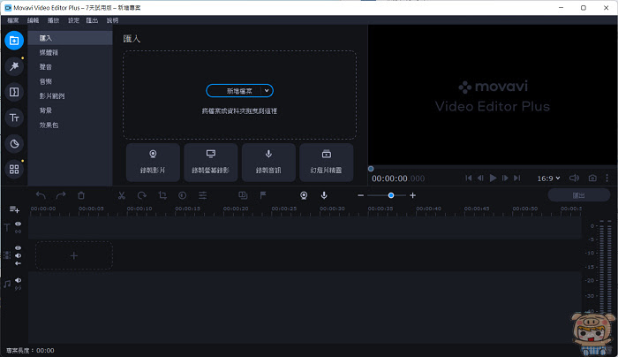Click the video track filmstrip icon

coord(7,255)
